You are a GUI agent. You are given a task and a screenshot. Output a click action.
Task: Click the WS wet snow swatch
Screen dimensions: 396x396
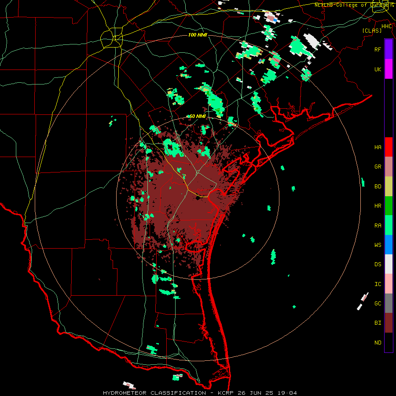pyautogui.click(x=389, y=245)
